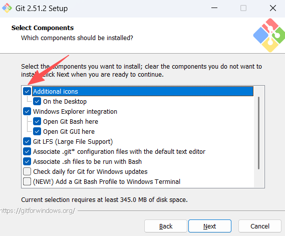This screenshot has height=236, width=285.
Task: Go to the Next setup page
Action: [210, 226]
